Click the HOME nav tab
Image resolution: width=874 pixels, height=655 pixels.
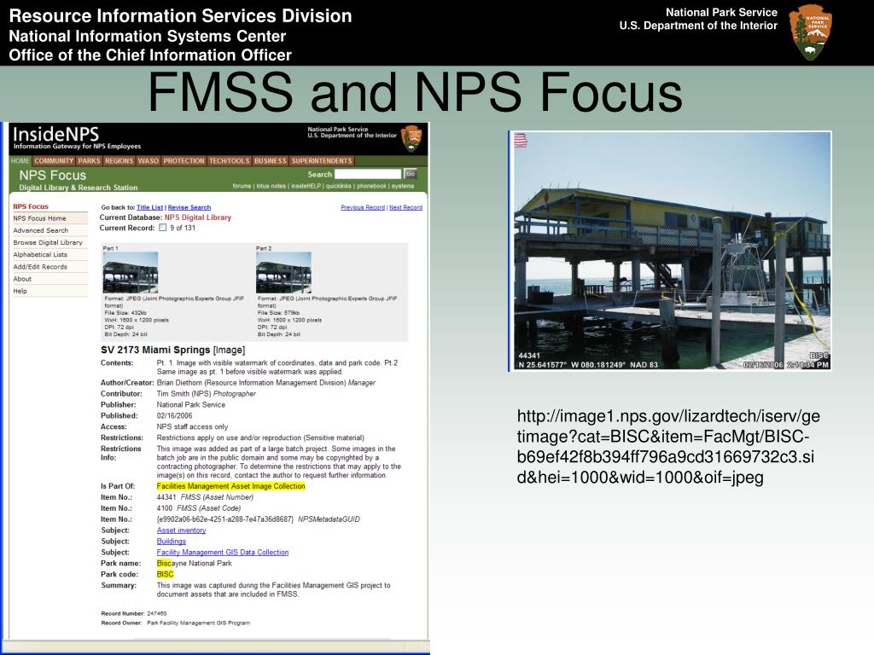point(20,161)
